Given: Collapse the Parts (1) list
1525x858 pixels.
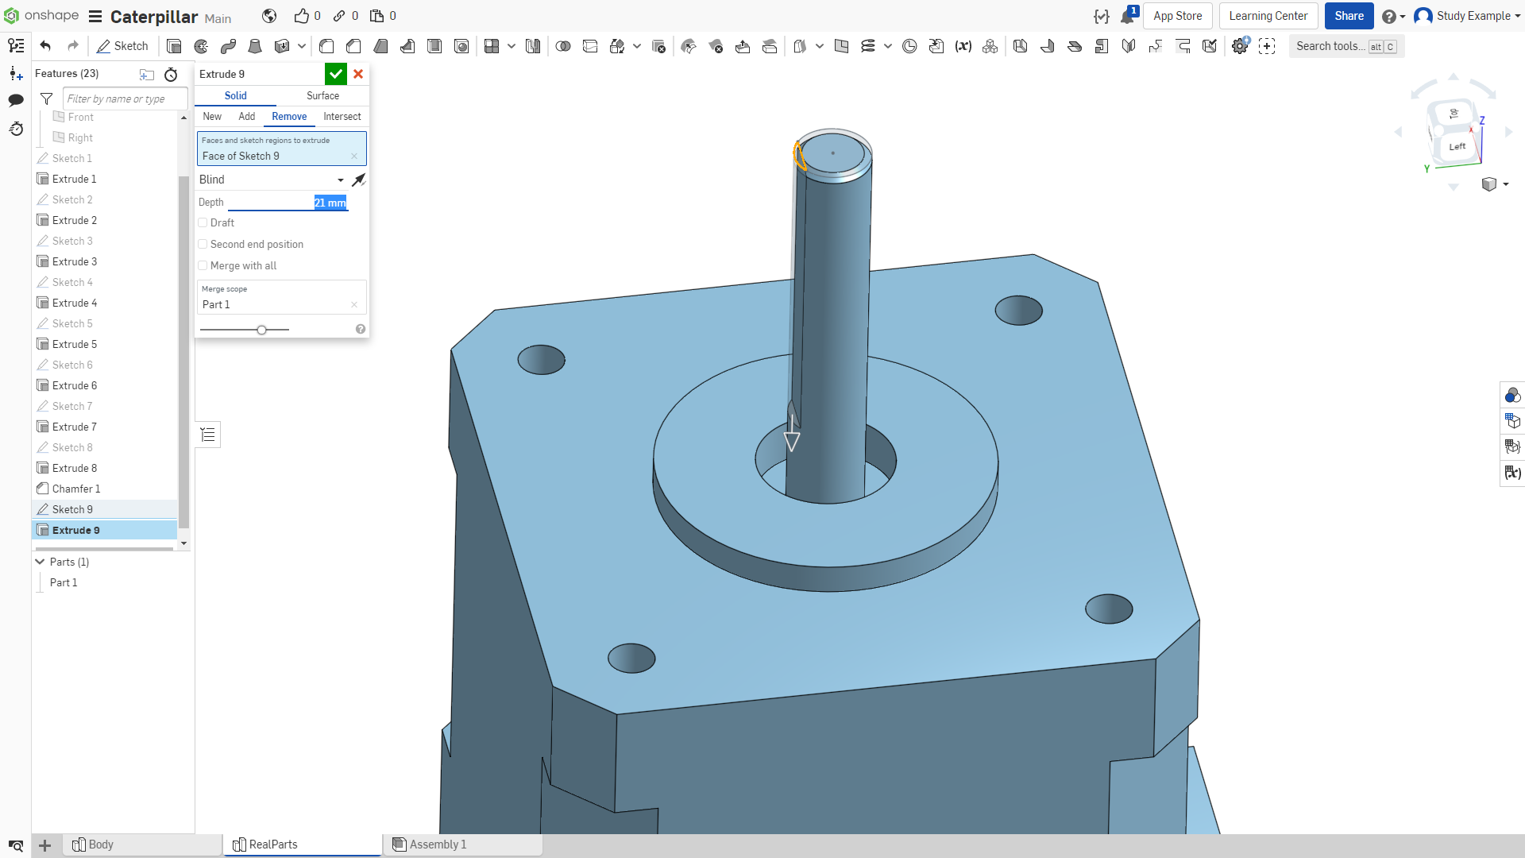Looking at the screenshot, I should [40, 562].
